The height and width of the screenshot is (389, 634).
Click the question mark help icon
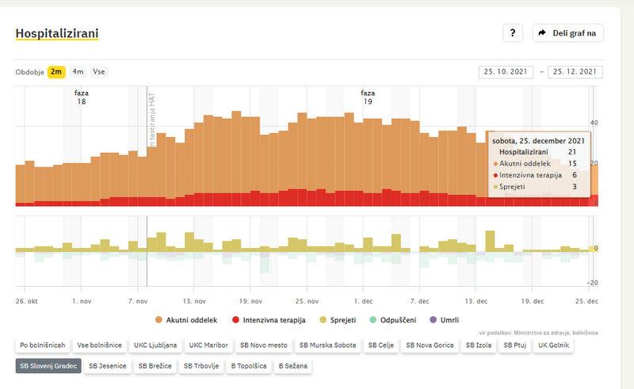(512, 32)
